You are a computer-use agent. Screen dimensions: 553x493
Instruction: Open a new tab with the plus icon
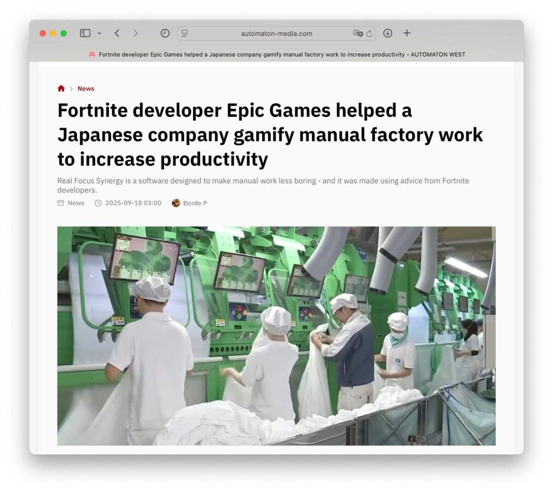(x=406, y=33)
